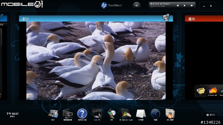
Task: Open the Photos (相片) camera icon in dock
Action: tap(53, 114)
